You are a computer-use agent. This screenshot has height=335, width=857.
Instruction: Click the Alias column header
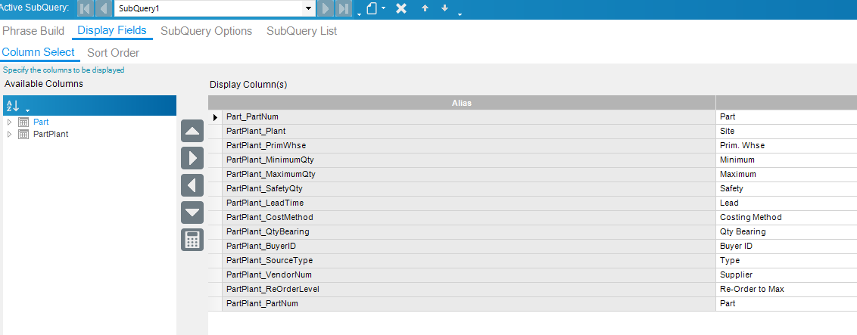point(462,103)
